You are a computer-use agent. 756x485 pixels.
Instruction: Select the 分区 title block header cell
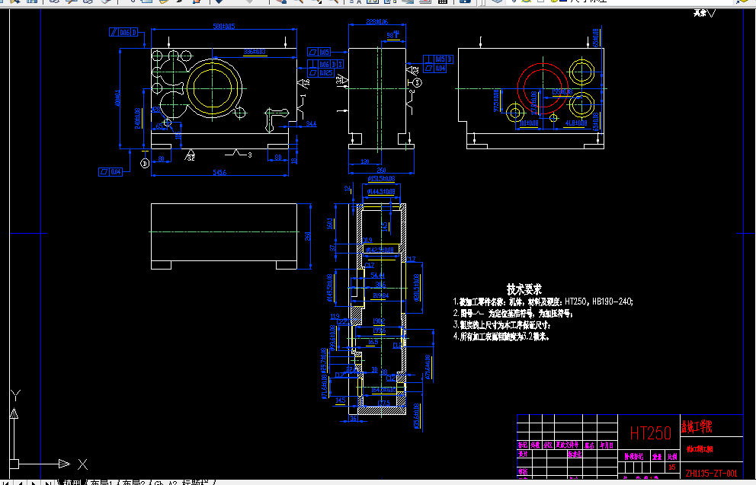[x=548, y=445]
